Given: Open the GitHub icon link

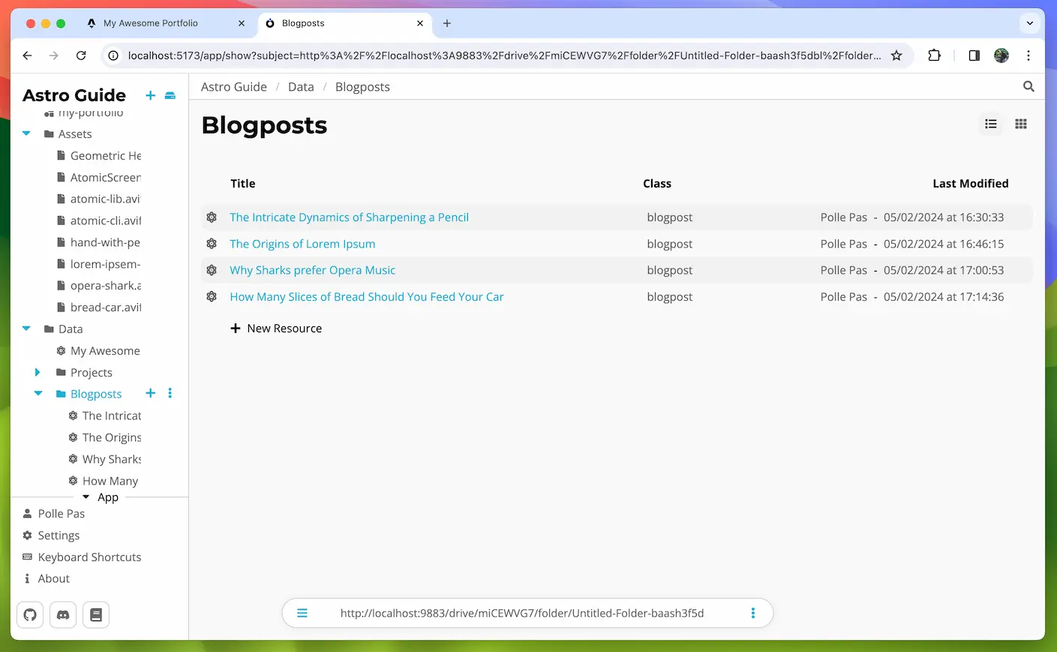Looking at the screenshot, I should [30, 614].
